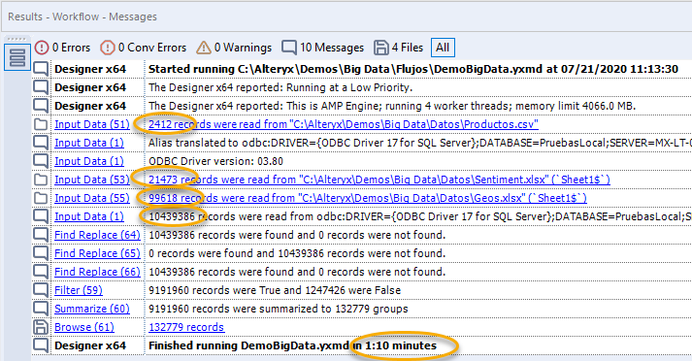Select the 9191960 records were True message

click(275, 290)
